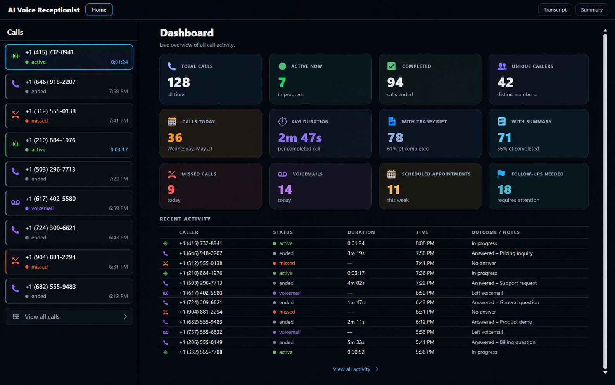Expand View all calls chevron arrow

tap(126, 317)
